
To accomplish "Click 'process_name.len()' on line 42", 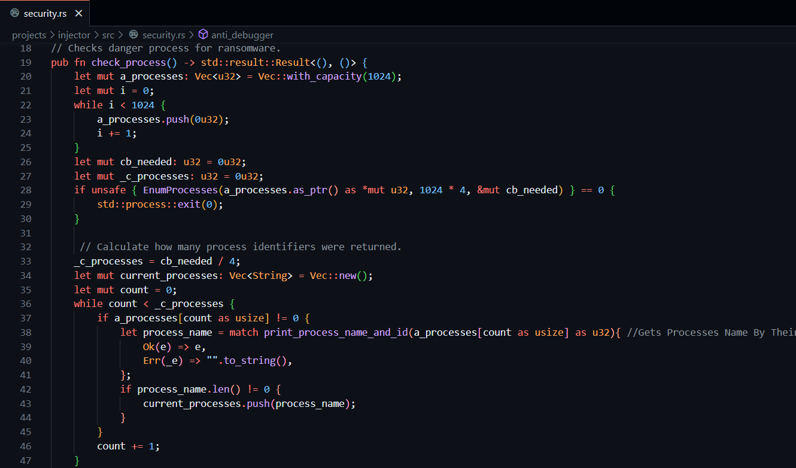I will pos(189,390).
